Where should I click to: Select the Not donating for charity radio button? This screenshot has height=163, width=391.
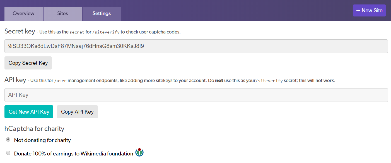pos(8,140)
